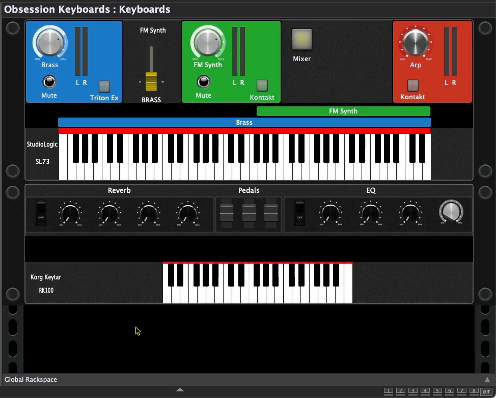Screen dimensions: 496x398
Task: Toggle the Brass Mute switch
Action: [49, 82]
